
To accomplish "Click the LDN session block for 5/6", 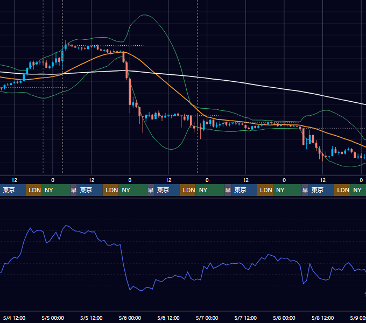I will (188, 190).
